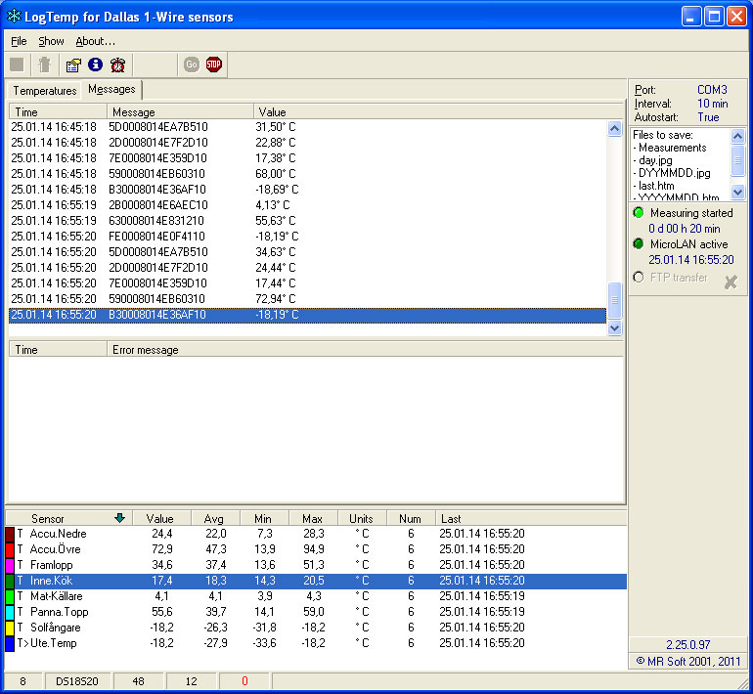Click the Value column header in messages
The height and width of the screenshot is (694, 753).
[438, 111]
